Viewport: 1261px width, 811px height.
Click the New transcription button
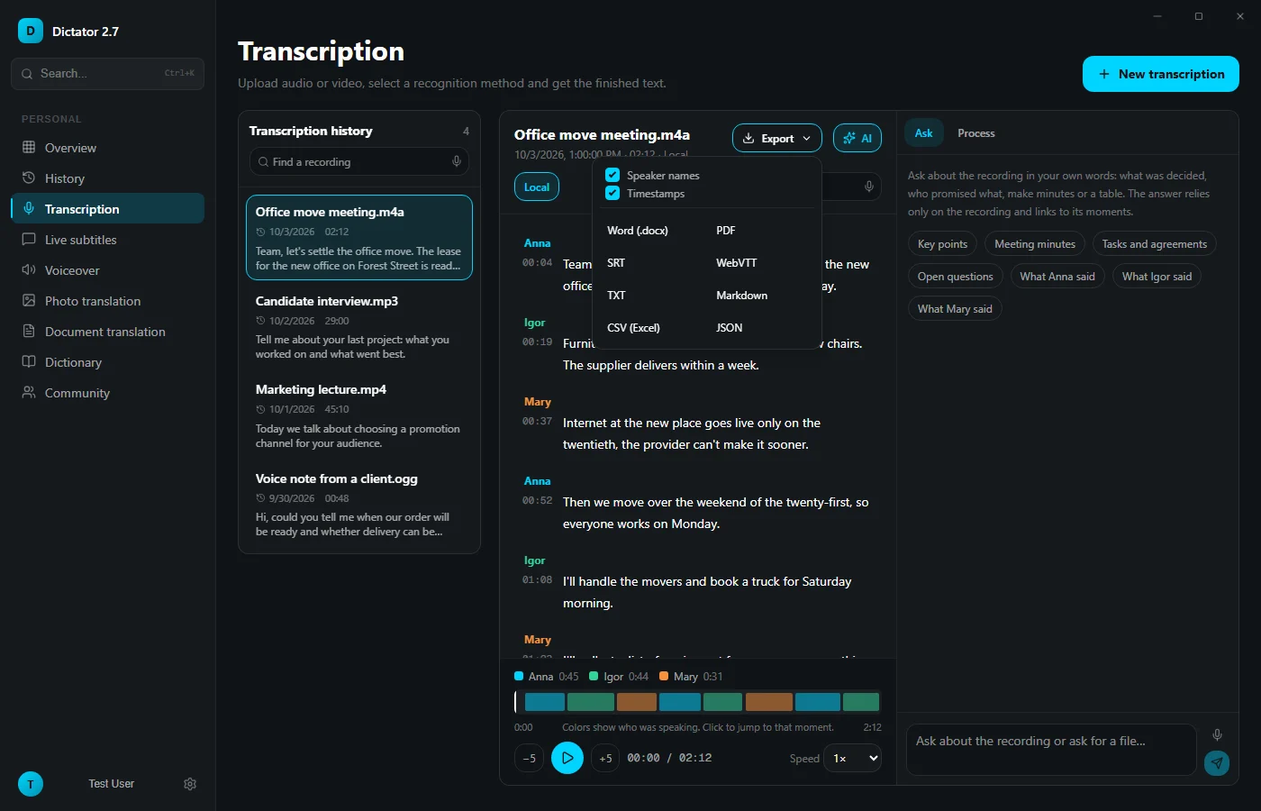pos(1161,74)
